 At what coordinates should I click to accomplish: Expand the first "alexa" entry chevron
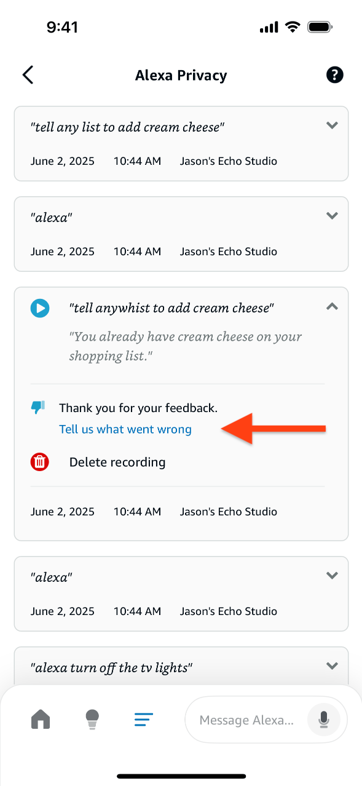point(332,216)
